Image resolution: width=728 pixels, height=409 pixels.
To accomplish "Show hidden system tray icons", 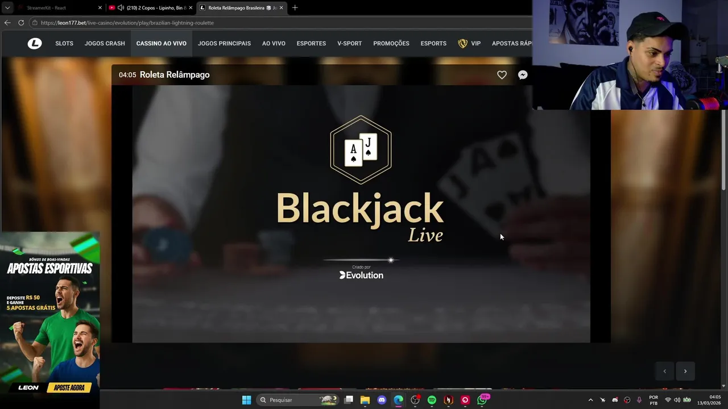I will pyautogui.click(x=590, y=400).
